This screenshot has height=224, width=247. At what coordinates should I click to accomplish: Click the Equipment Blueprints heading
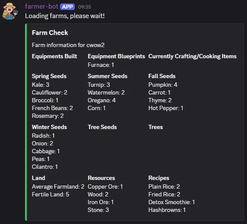[x=116, y=57]
